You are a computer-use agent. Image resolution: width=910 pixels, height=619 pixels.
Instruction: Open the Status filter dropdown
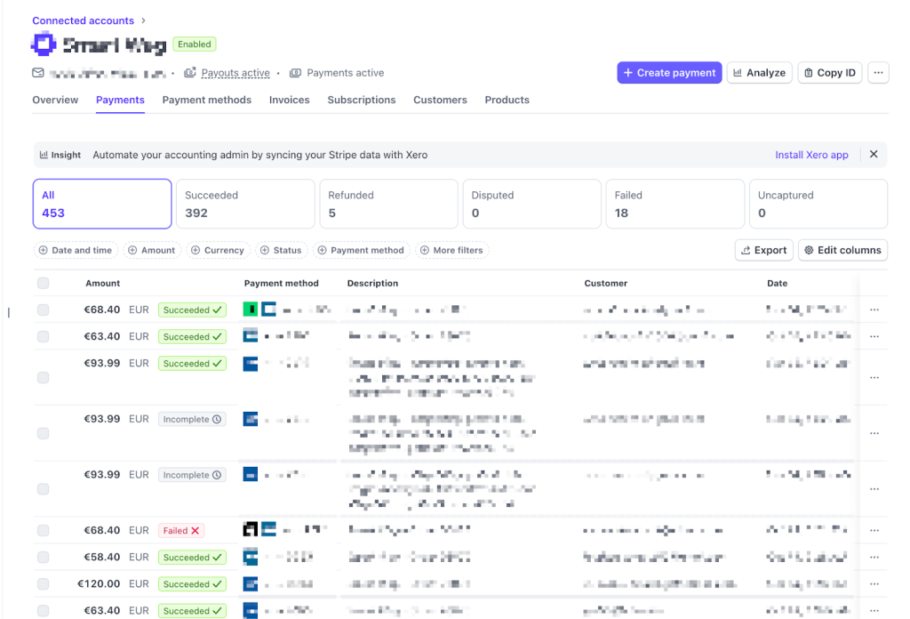coord(281,251)
